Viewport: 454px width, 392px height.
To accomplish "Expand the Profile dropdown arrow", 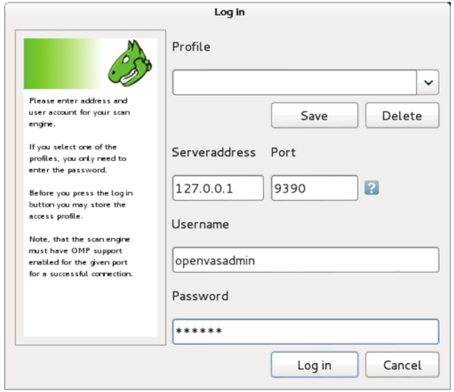I will (x=428, y=83).
